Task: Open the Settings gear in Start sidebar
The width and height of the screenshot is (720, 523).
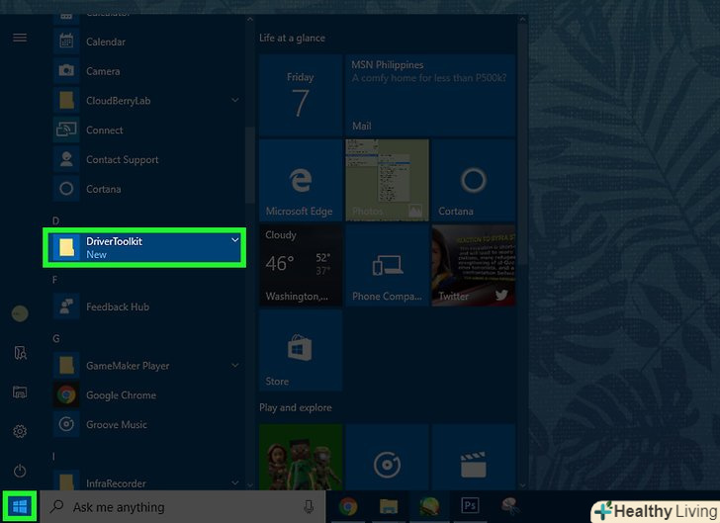Action: coord(20,431)
